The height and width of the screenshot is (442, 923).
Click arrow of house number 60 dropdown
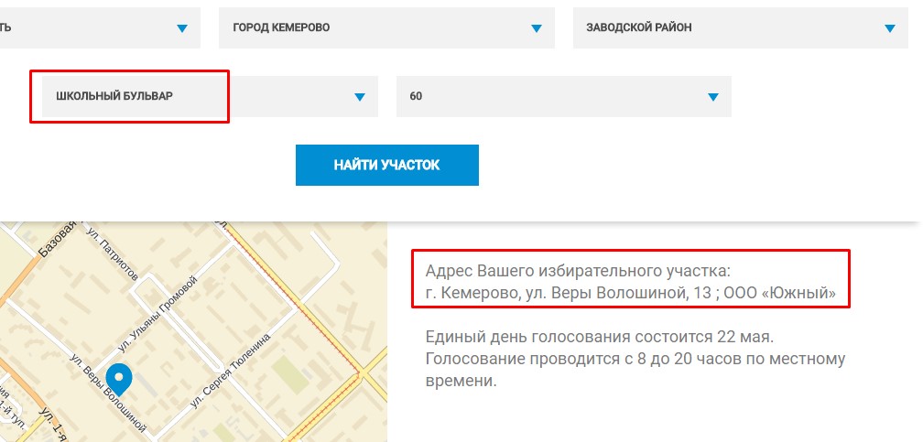pos(712,97)
